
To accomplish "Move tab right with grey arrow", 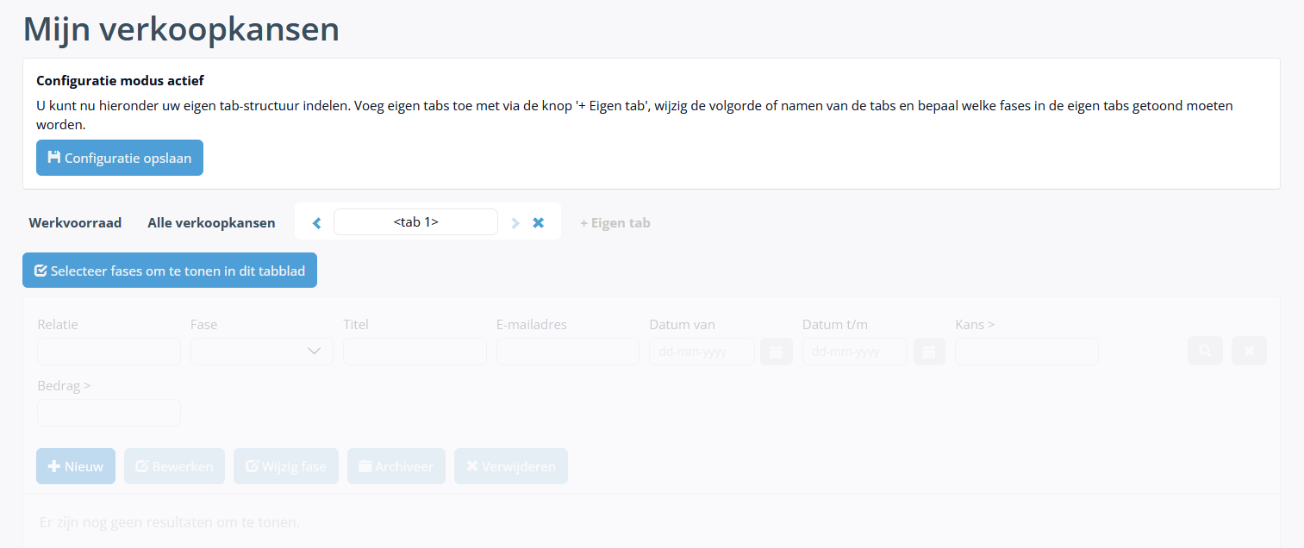I will (x=515, y=223).
